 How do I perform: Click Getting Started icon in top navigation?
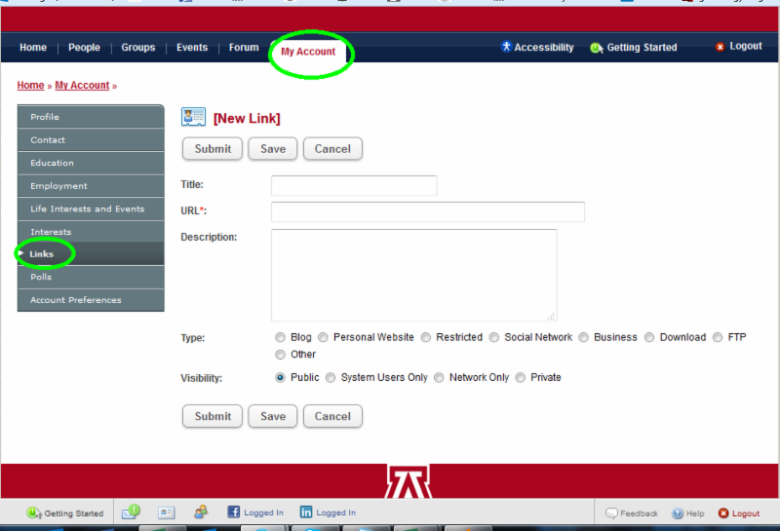(596, 48)
